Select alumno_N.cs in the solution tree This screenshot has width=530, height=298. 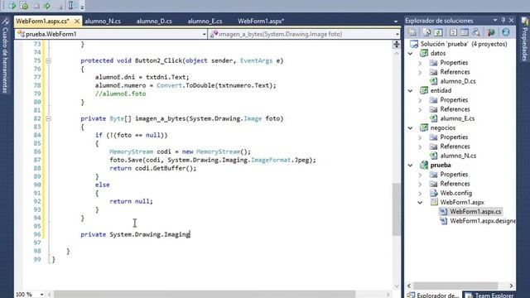coord(458,156)
